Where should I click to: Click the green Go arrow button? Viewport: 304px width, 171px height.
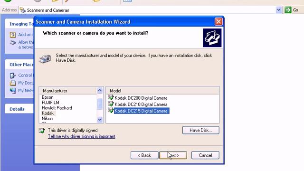(288, 10)
